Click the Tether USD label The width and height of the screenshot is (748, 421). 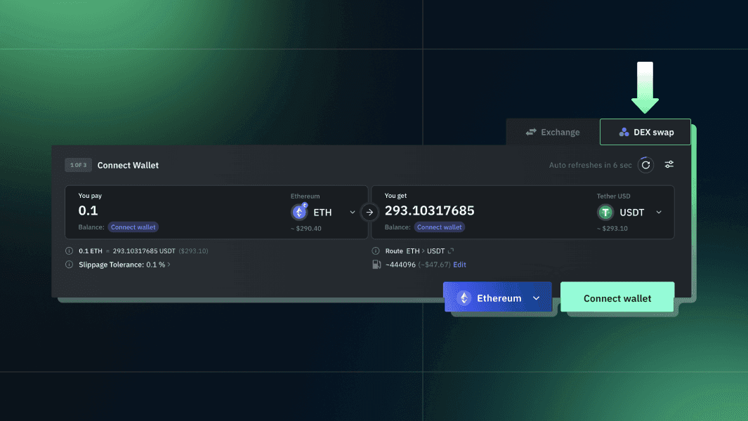point(613,196)
